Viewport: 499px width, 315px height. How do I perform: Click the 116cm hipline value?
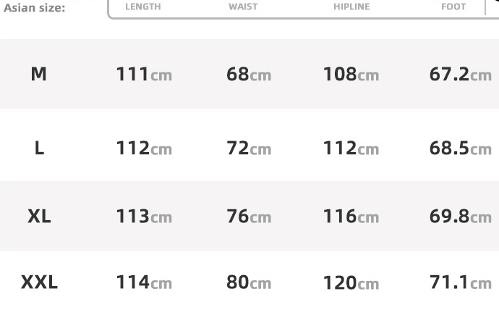(x=351, y=217)
